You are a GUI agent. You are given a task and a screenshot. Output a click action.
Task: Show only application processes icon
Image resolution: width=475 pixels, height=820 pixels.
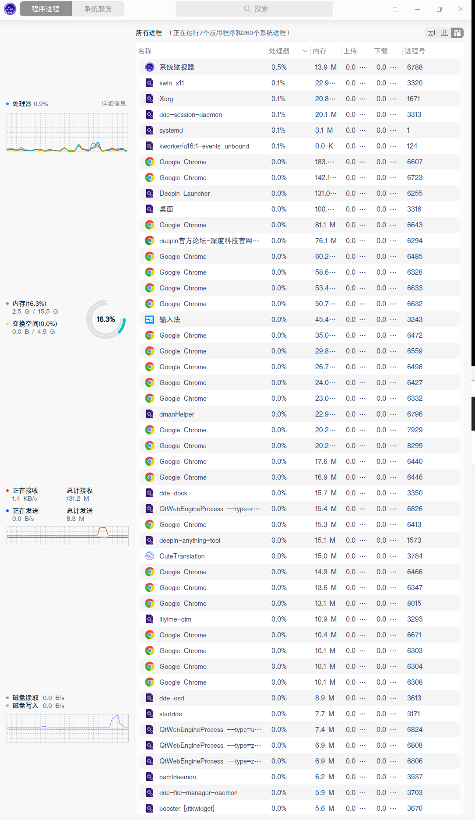[431, 33]
